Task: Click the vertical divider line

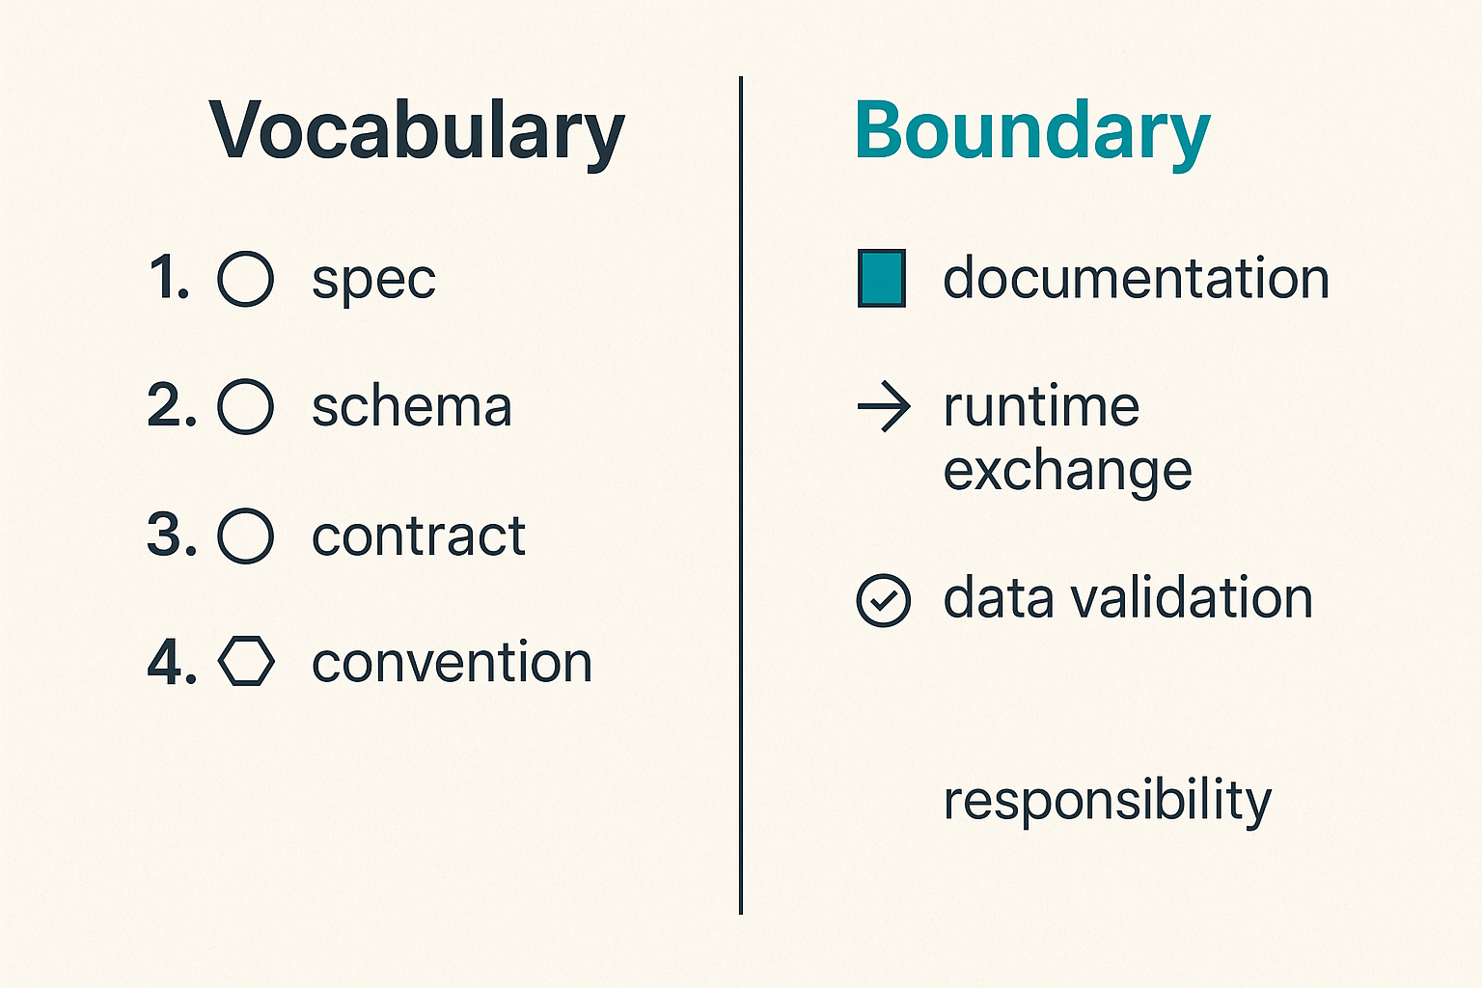Action: point(741,495)
